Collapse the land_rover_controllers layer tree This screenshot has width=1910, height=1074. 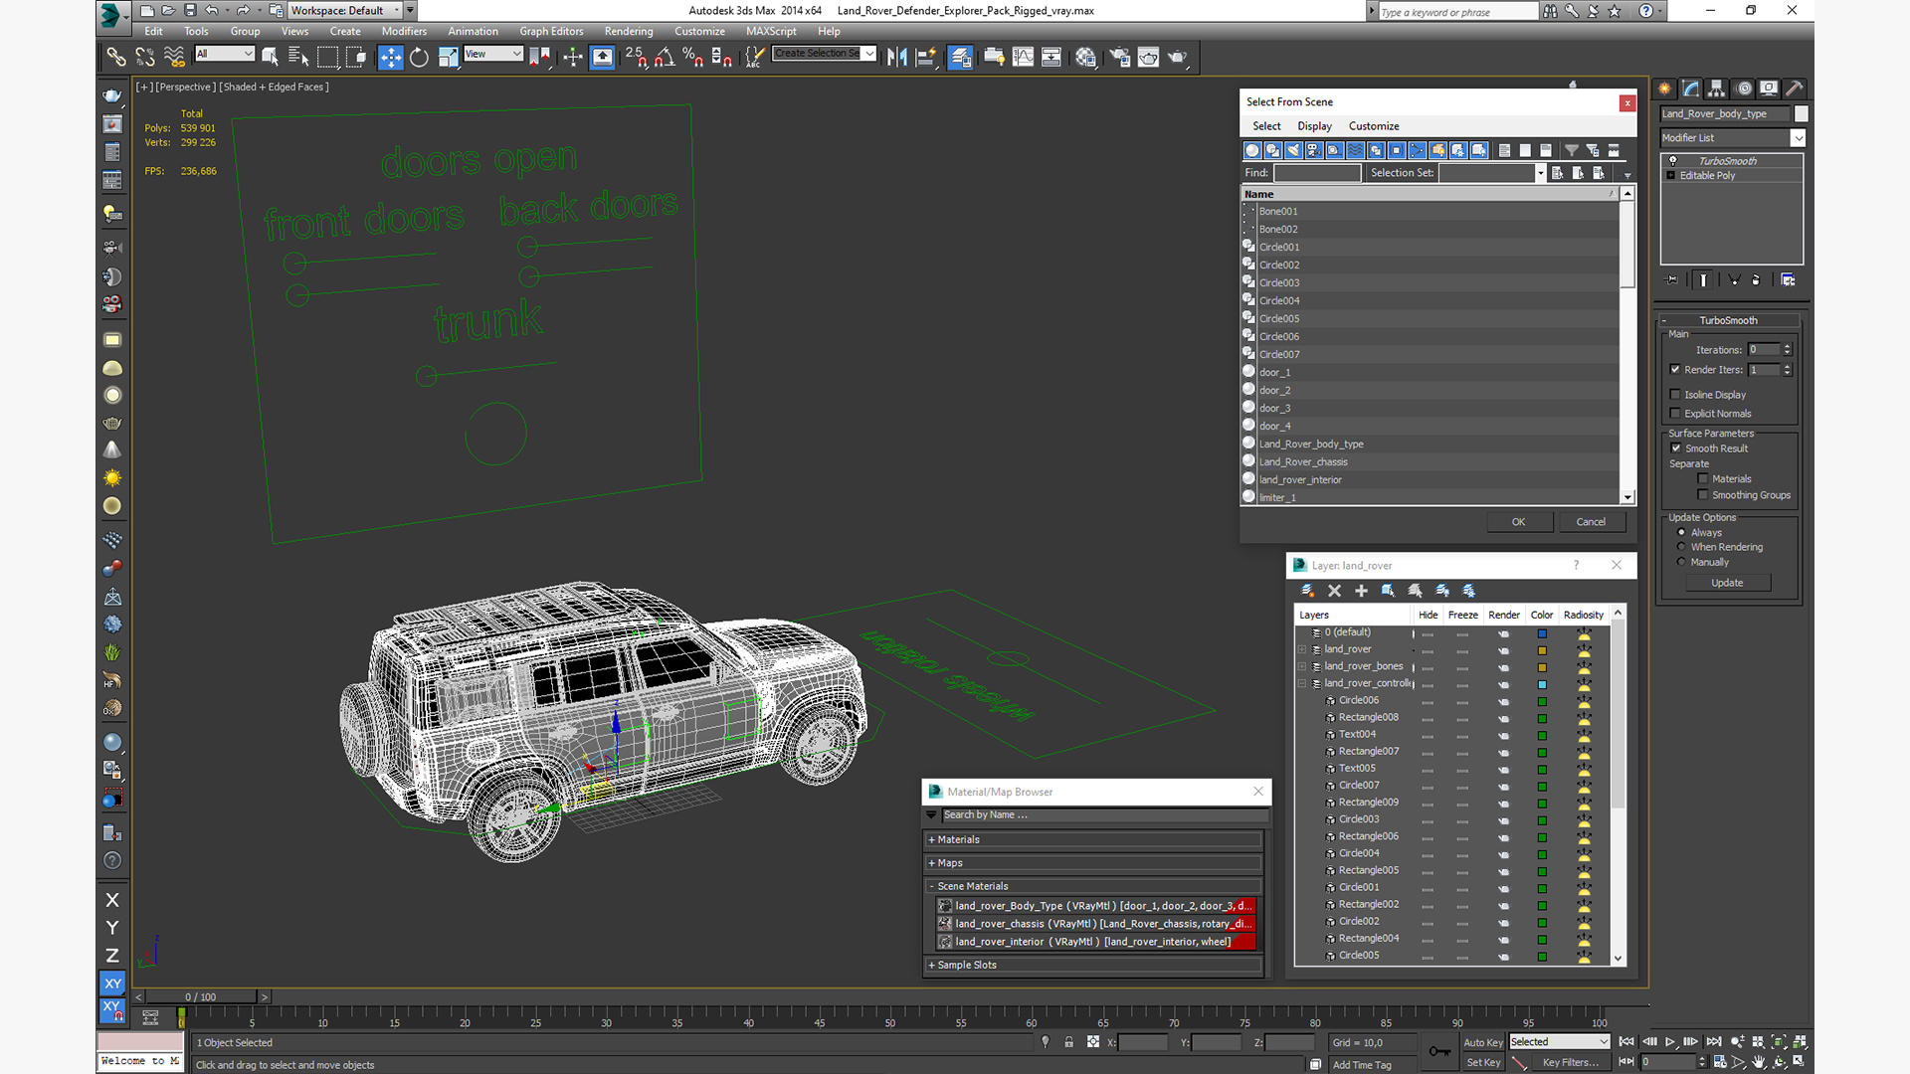pyautogui.click(x=1301, y=683)
